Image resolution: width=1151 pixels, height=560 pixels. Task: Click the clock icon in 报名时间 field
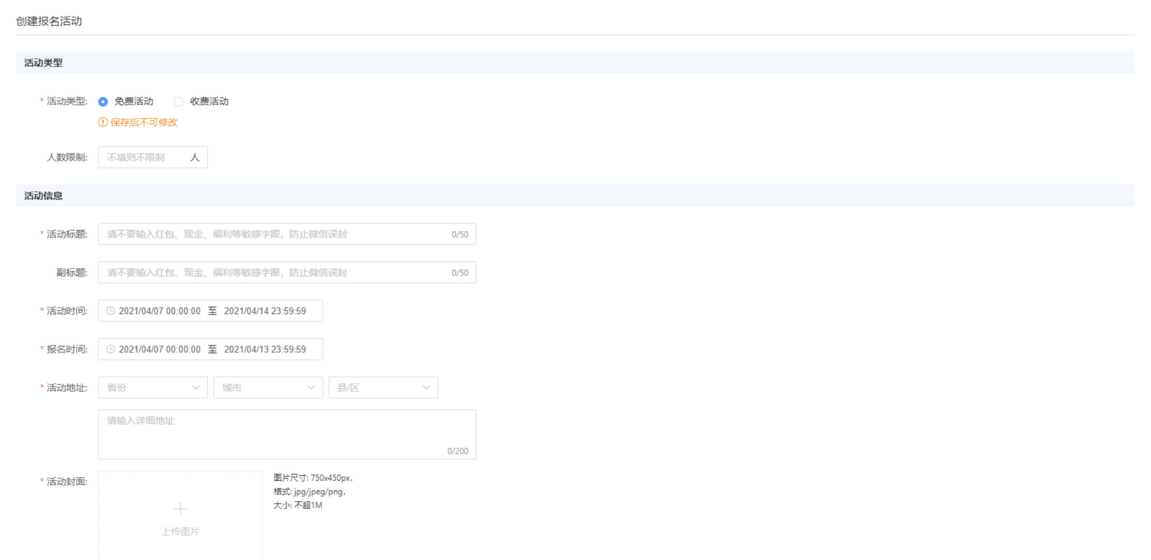point(110,349)
